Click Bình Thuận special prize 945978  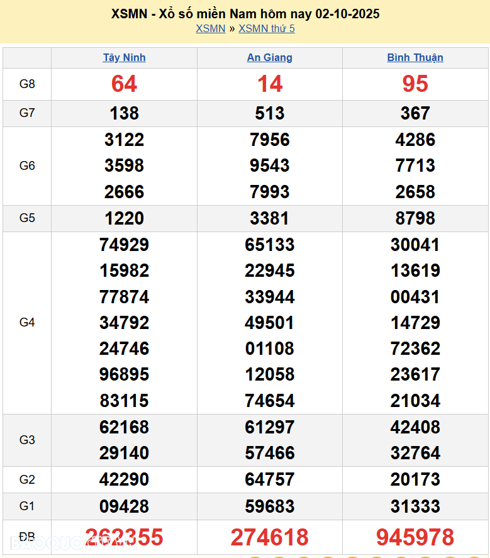[415, 537]
